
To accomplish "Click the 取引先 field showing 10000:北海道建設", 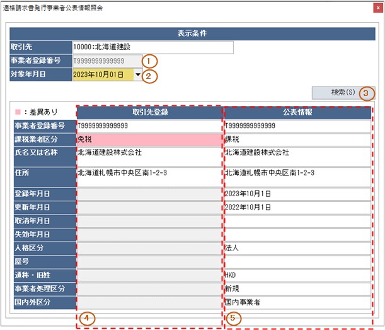I will point(152,47).
